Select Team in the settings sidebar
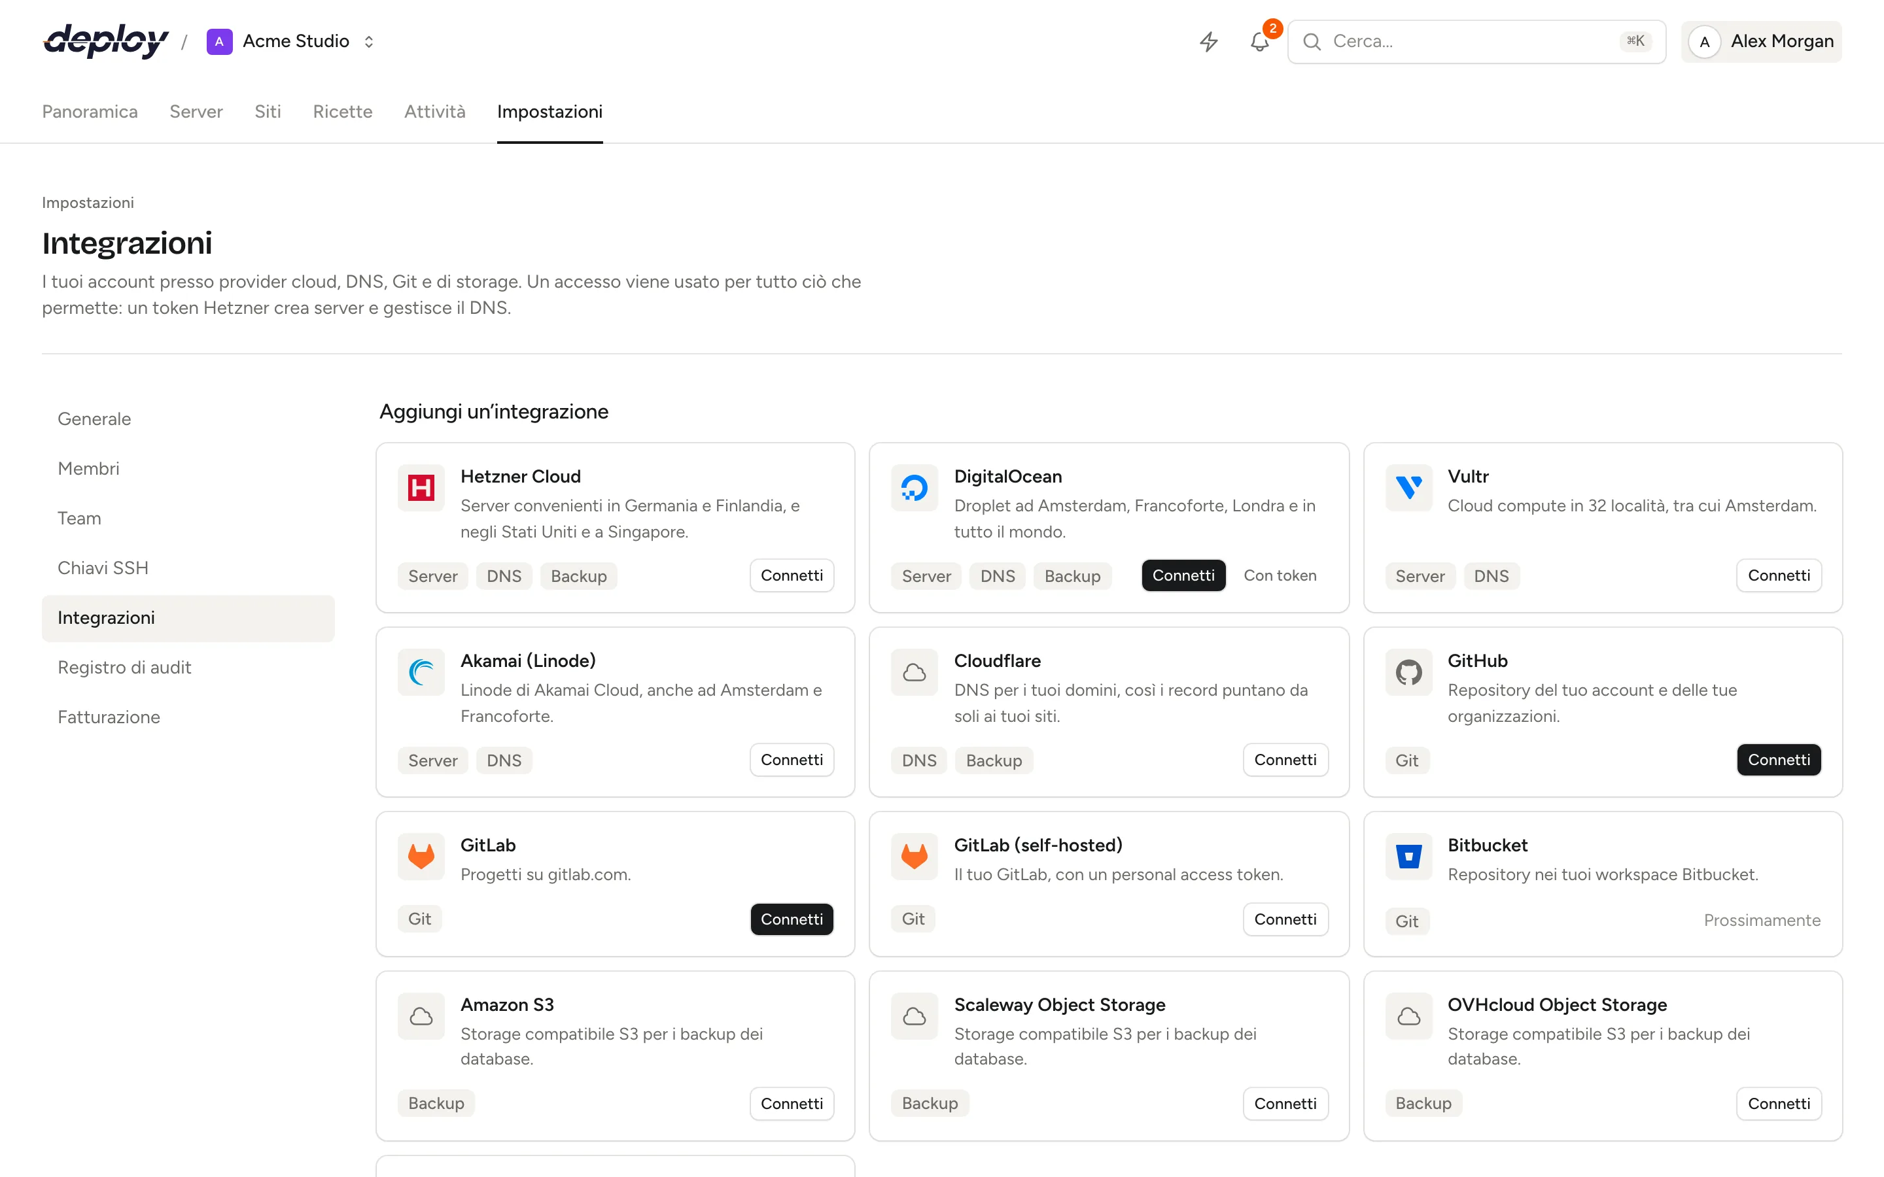 coord(188,519)
